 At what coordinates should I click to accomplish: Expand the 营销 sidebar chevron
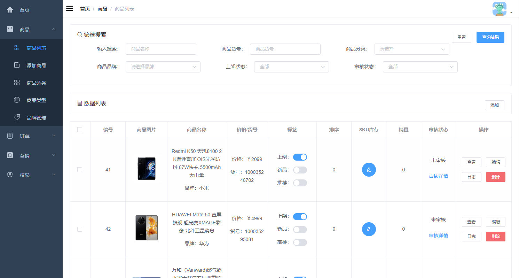(54, 155)
